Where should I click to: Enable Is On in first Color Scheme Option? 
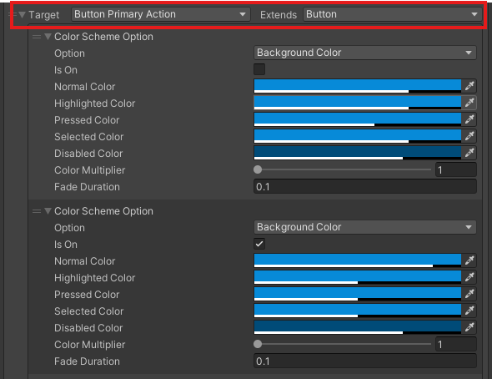pos(259,69)
